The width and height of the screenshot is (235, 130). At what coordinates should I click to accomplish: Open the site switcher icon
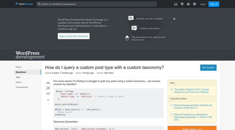coord(195,4)
